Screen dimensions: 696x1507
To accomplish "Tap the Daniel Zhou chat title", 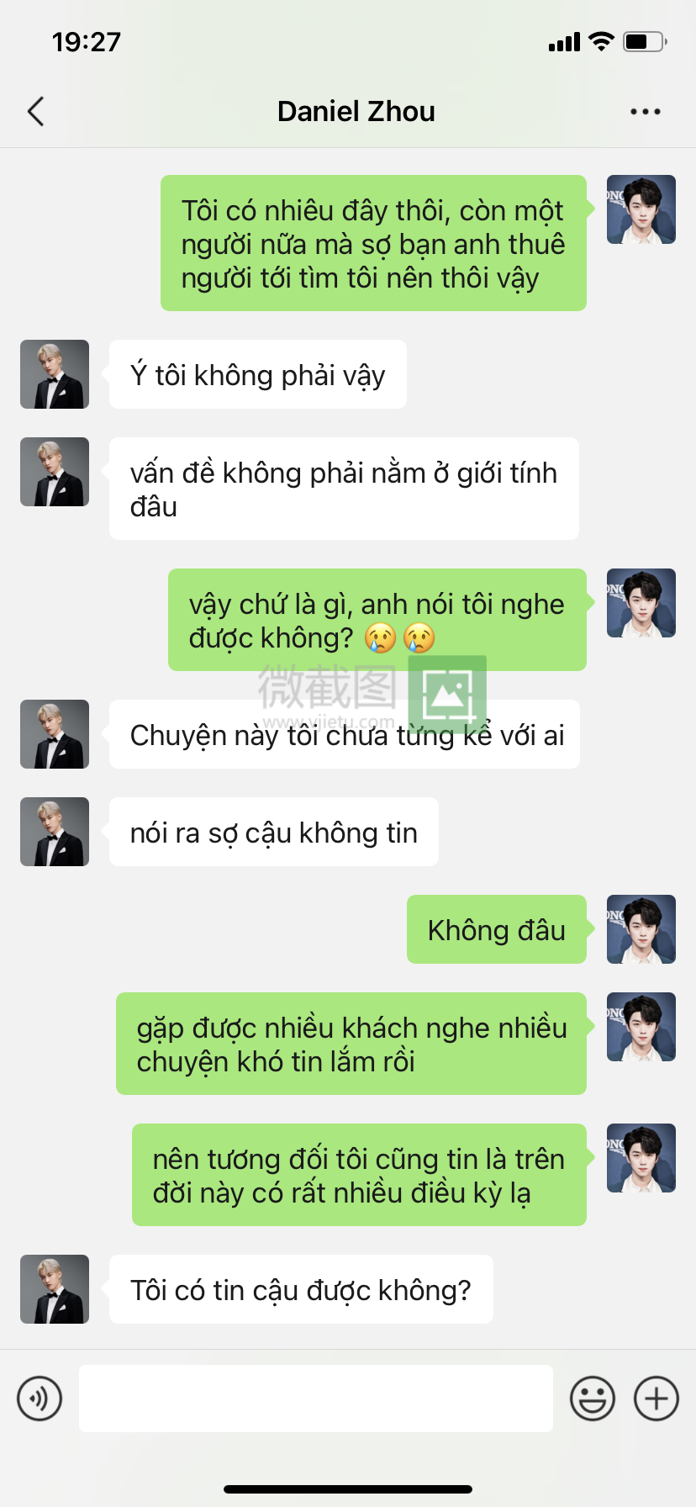I will [x=356, y=111].
